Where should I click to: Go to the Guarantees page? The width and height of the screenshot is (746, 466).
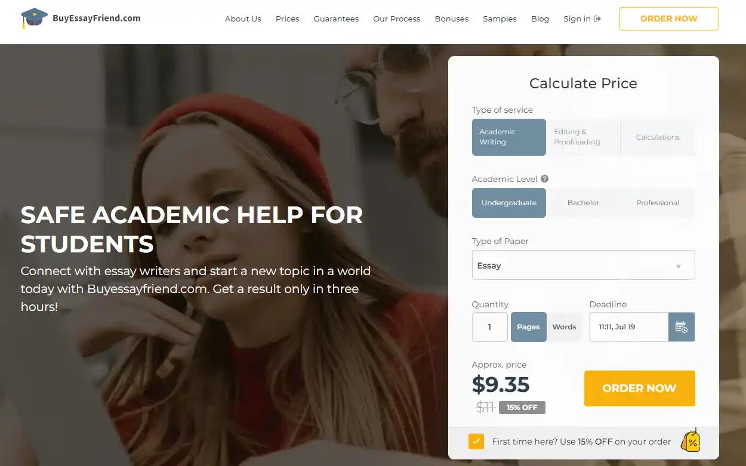(336, 19)
